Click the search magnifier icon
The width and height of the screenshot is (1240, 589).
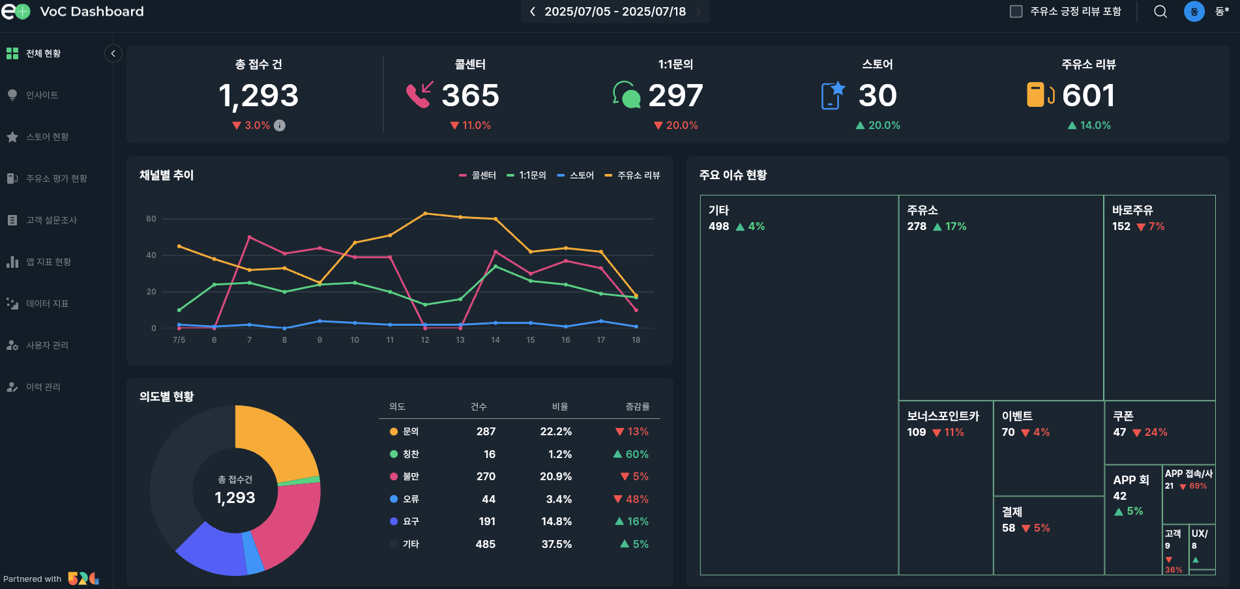click(1160, 12)
